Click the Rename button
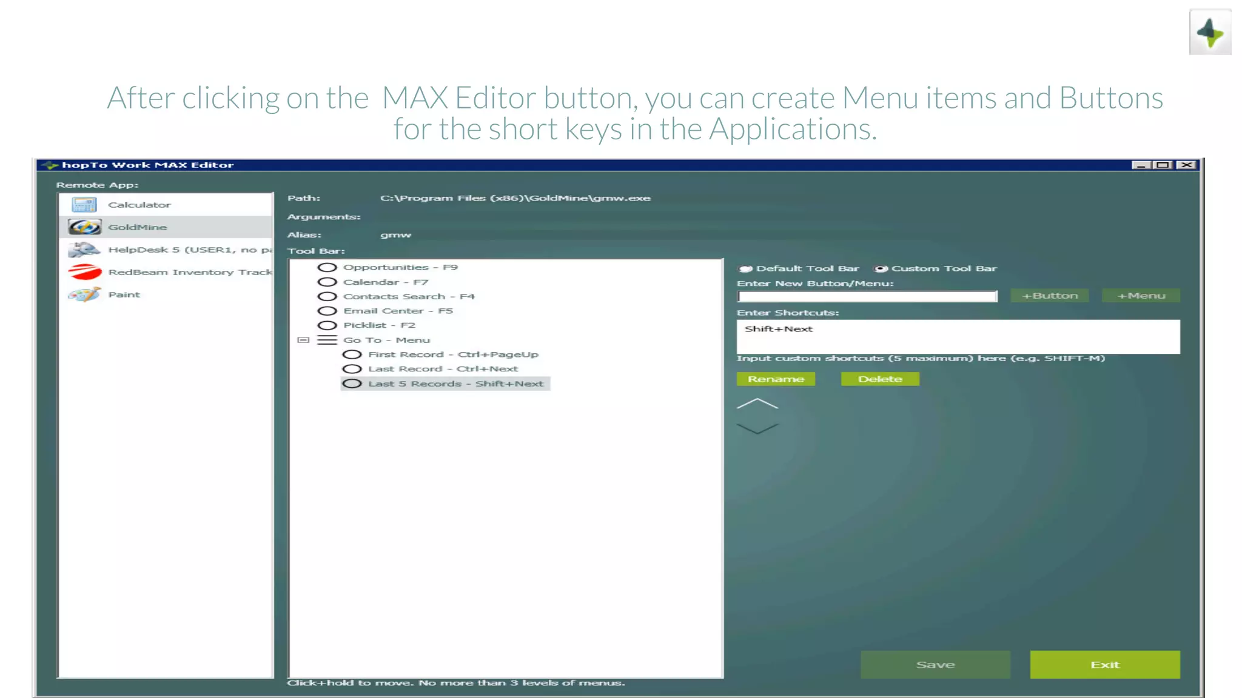 (x=776, y=379)
